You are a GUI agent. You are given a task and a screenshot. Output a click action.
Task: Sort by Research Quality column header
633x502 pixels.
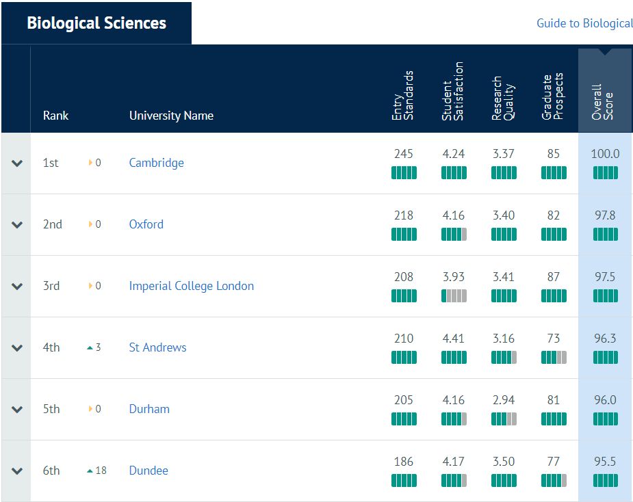coord(502,98)
